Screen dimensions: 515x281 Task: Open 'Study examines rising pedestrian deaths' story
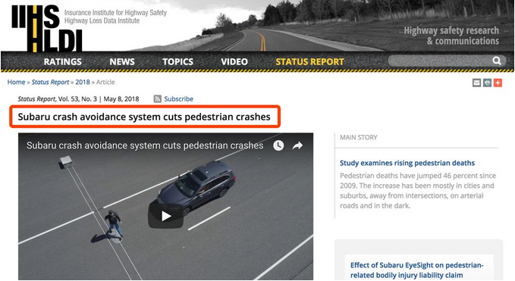(x=407, y=163)
